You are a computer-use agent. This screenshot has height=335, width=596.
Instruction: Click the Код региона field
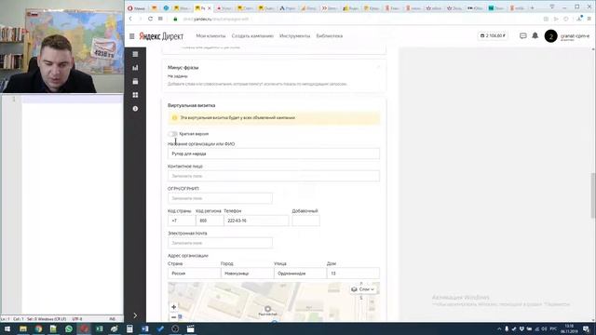210,221
